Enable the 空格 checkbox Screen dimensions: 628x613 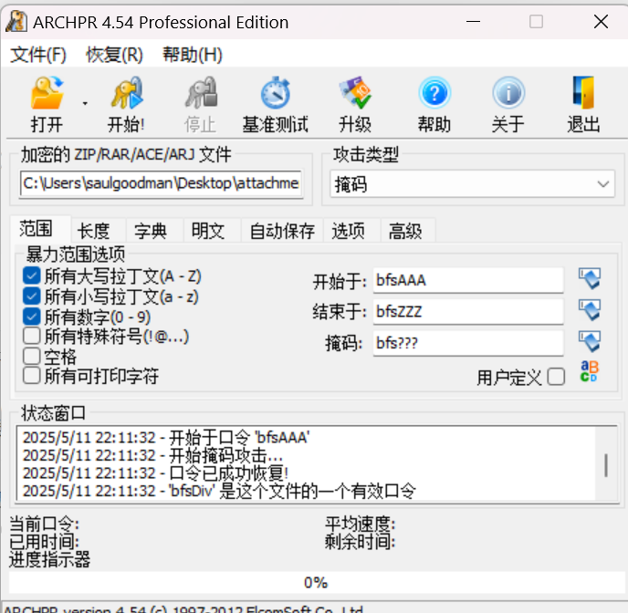(x=32, y=356)
